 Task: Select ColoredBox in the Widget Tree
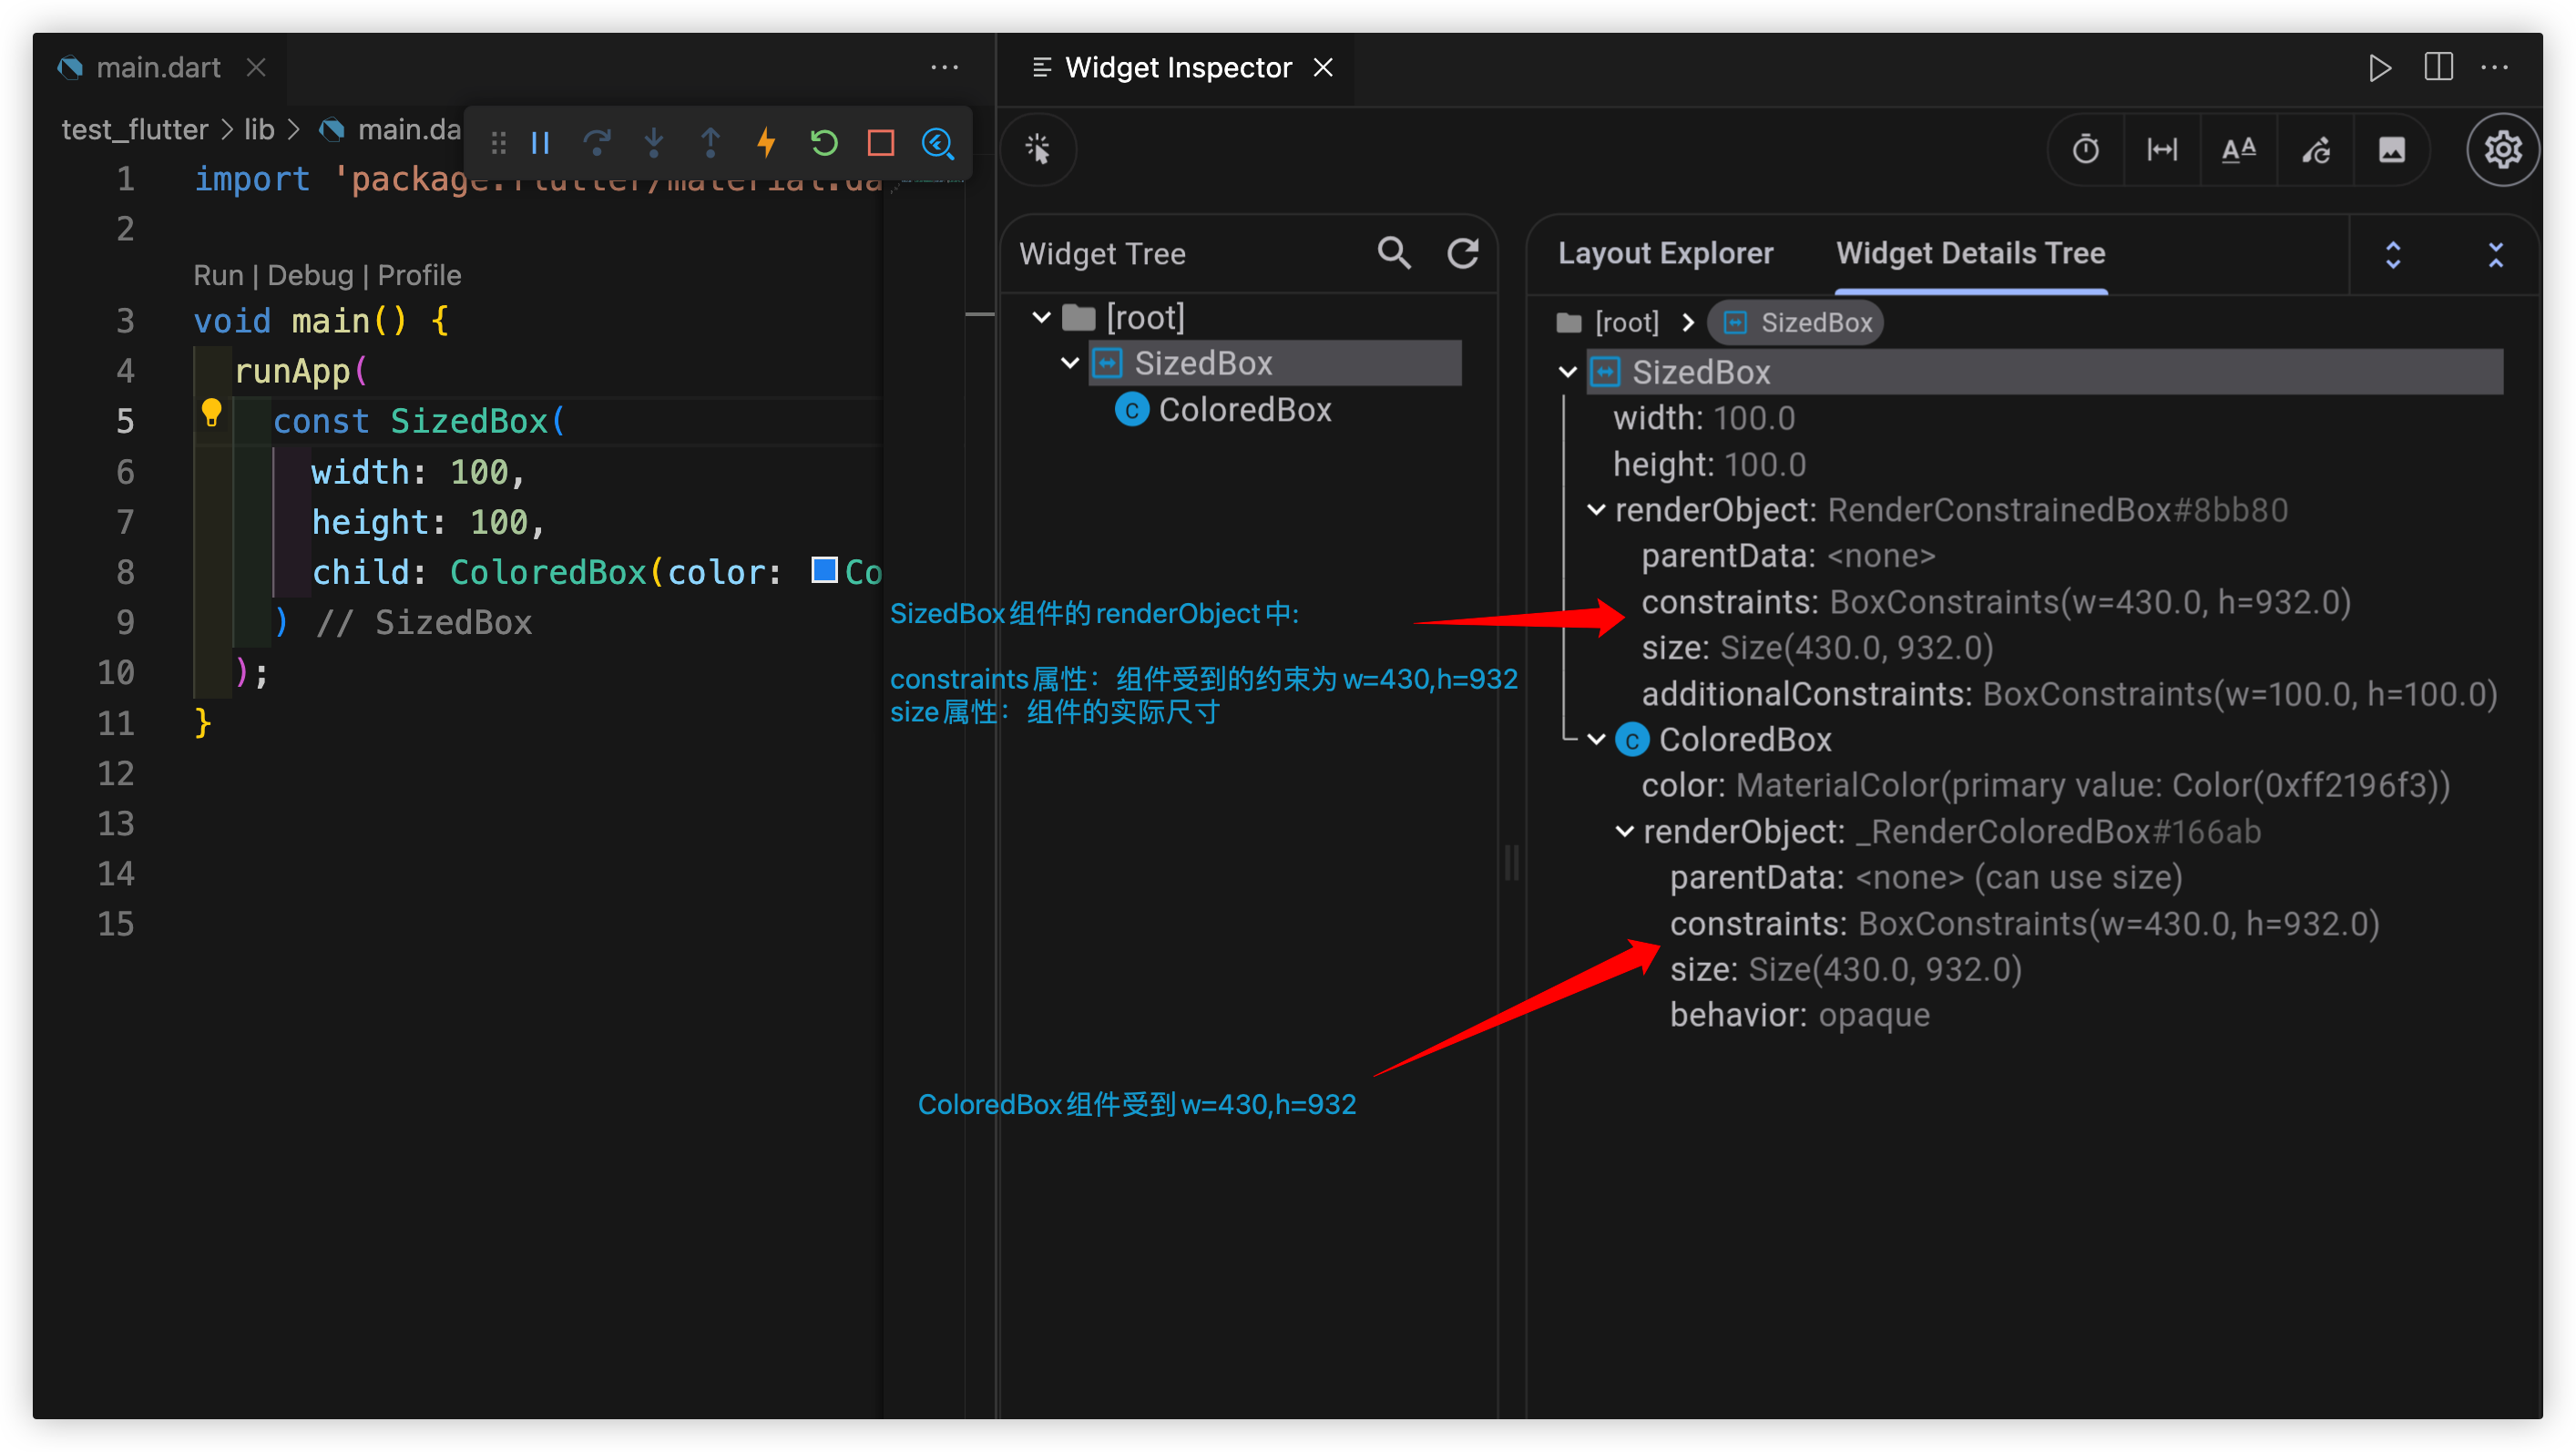tap(1247, 408)
